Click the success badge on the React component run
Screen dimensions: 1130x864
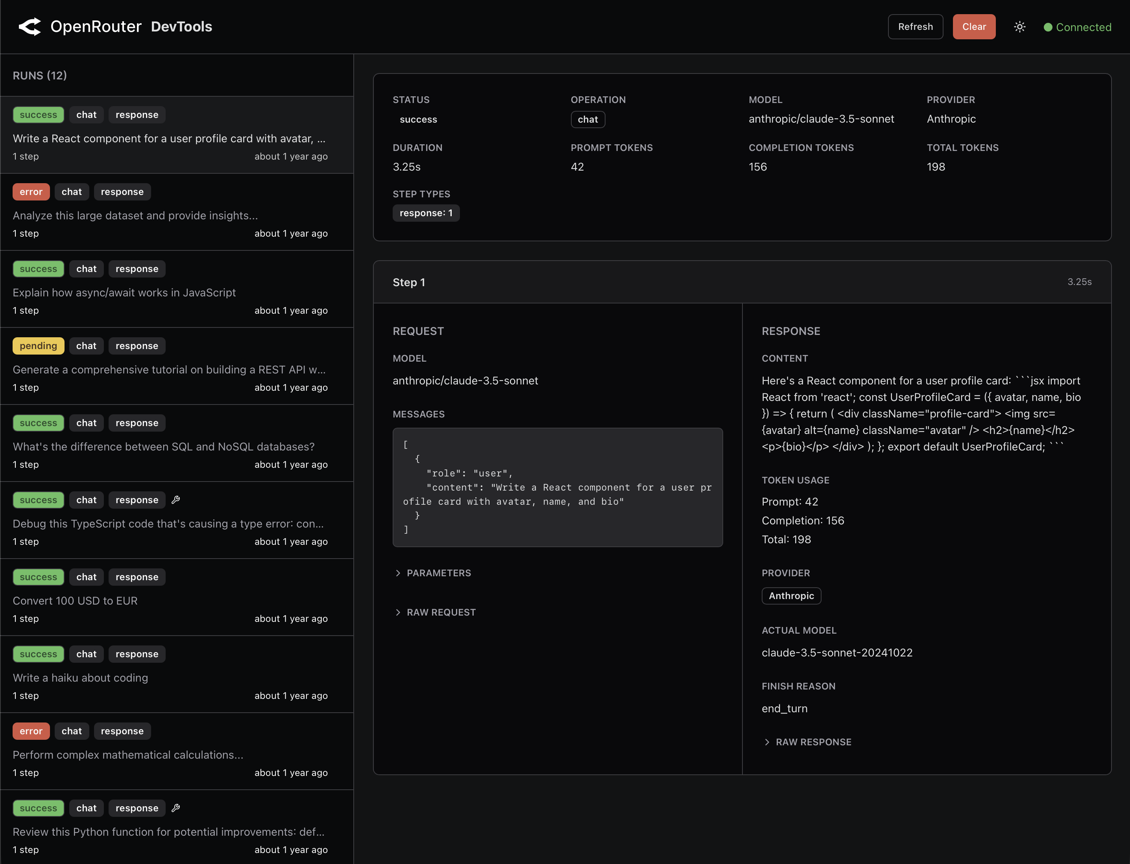(x=38, y=114)
